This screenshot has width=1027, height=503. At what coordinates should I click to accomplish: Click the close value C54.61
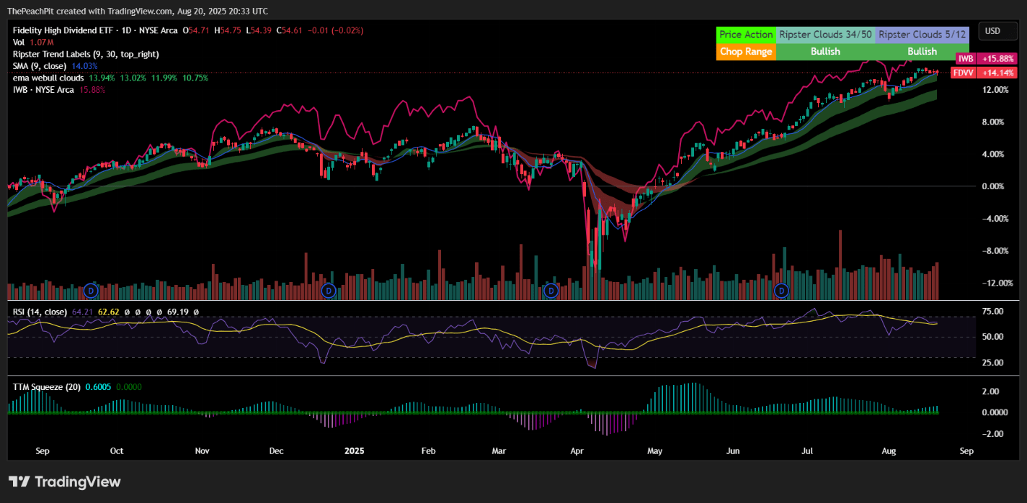point(290,31)
